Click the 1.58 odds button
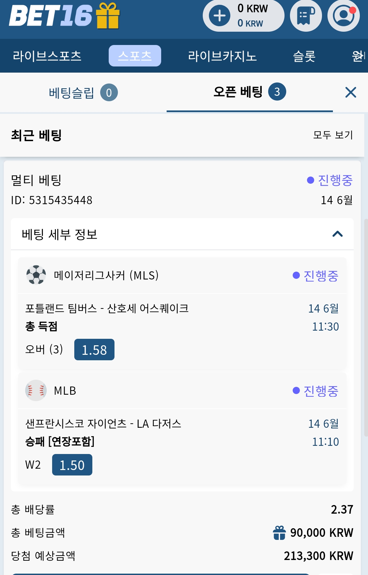368x575 pixels. click(94, 350)
